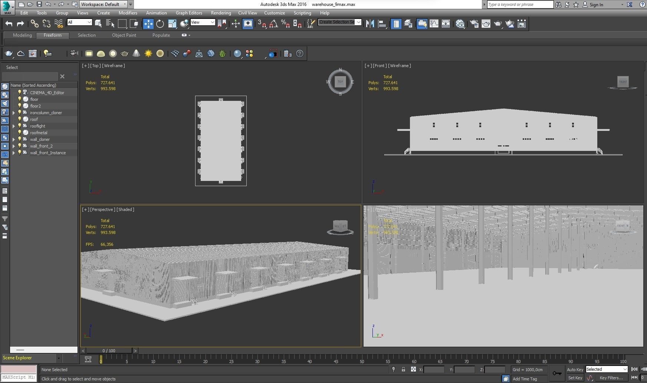Select CINEMA_4D_Editor in scene explorer
647x383 pixels.
pos(47,93)
